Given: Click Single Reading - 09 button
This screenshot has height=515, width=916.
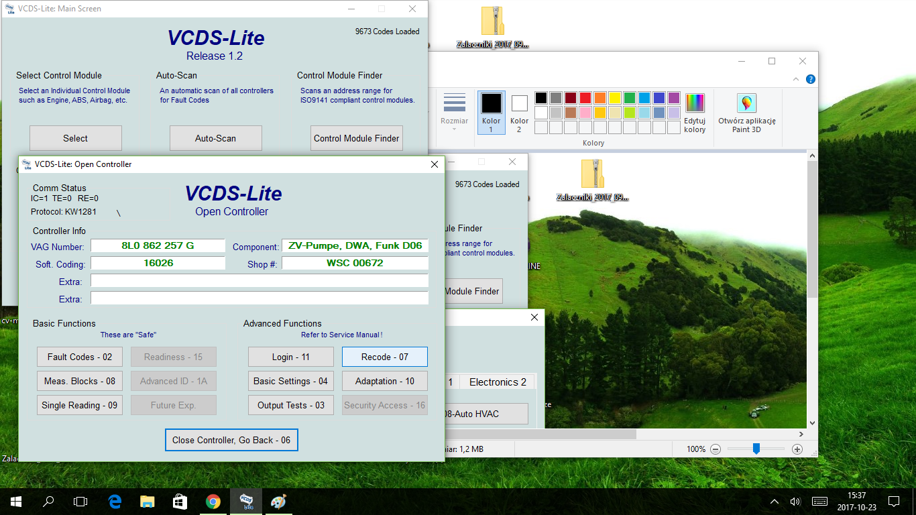Looking at the screenshot, I should coord(80,405).
